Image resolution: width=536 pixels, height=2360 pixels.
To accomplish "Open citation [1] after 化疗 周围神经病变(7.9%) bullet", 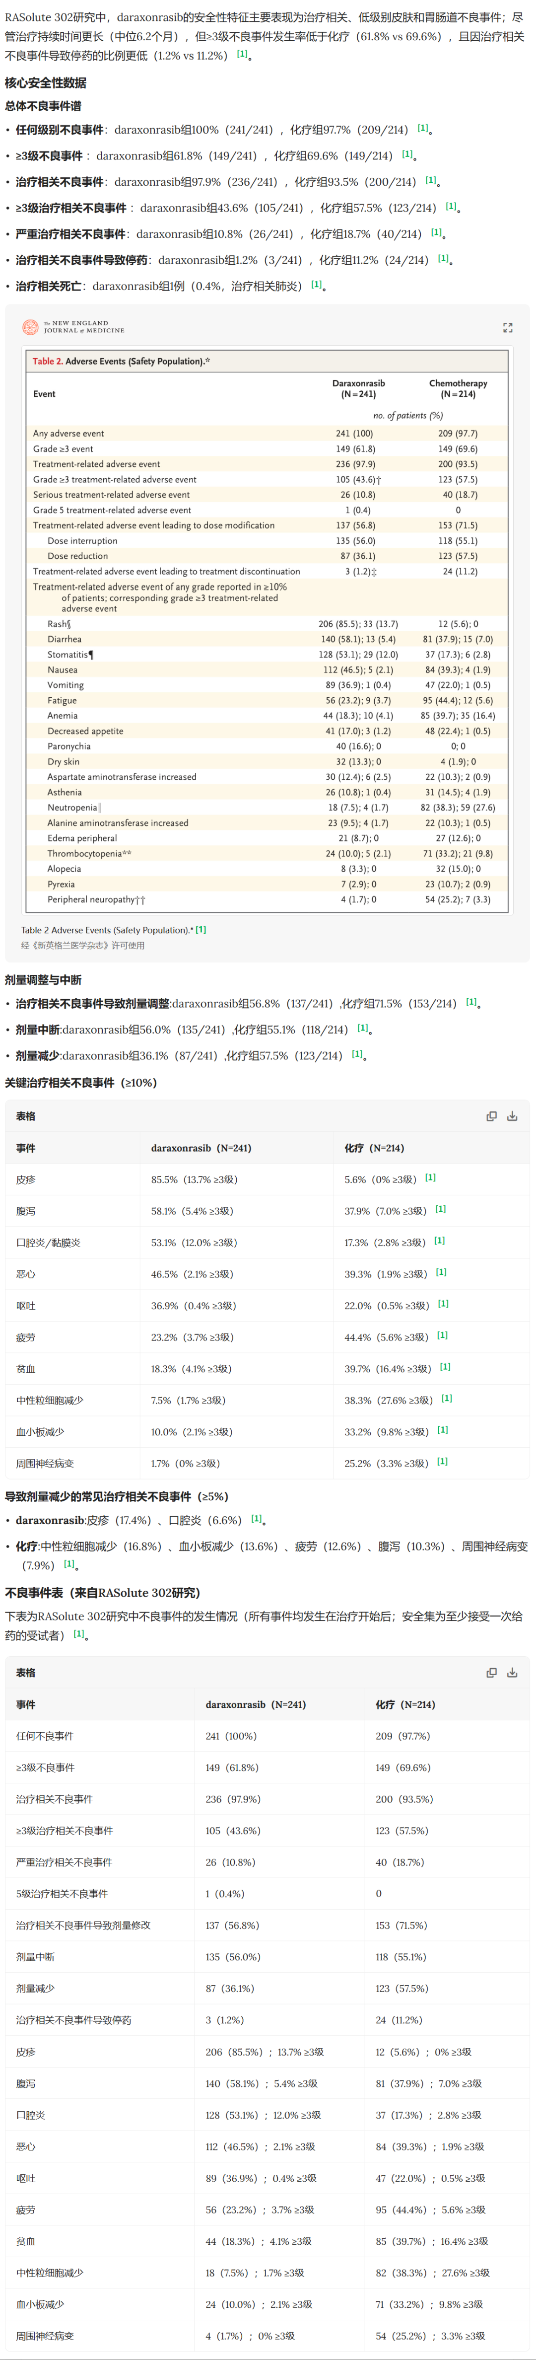I will tap(68, 1564).
